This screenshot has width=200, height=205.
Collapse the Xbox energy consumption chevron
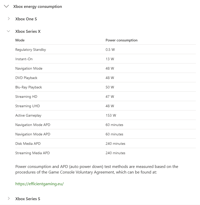point(7,7)
